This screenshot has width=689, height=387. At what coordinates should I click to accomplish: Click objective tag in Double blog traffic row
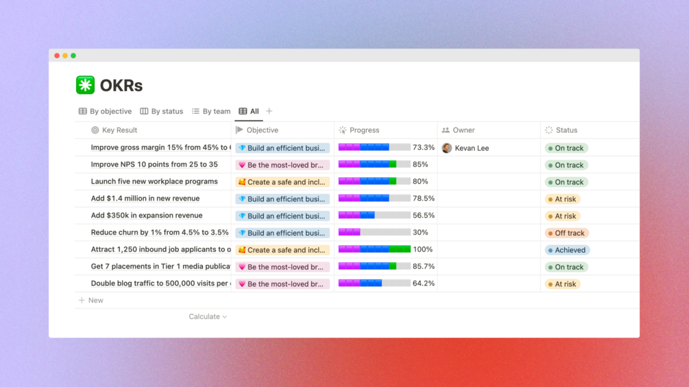click(282, 284)
